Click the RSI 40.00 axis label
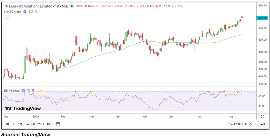270x139 pixels. [x=262, y=106]
